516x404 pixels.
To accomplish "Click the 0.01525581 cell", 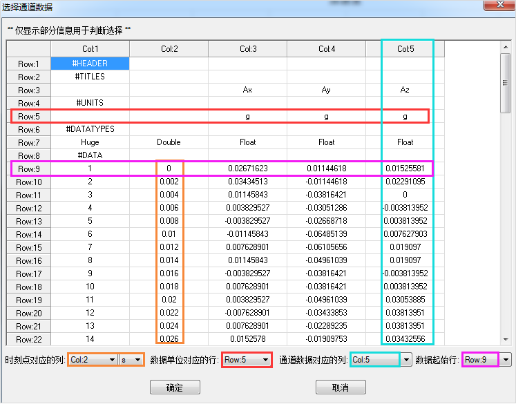I will pyautogui.click(x=405, y=169).
